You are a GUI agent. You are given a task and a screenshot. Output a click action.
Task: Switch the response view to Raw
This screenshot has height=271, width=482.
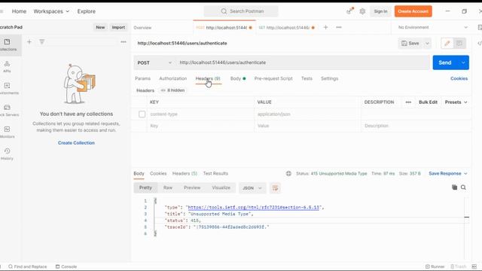(x=167, y=187)
